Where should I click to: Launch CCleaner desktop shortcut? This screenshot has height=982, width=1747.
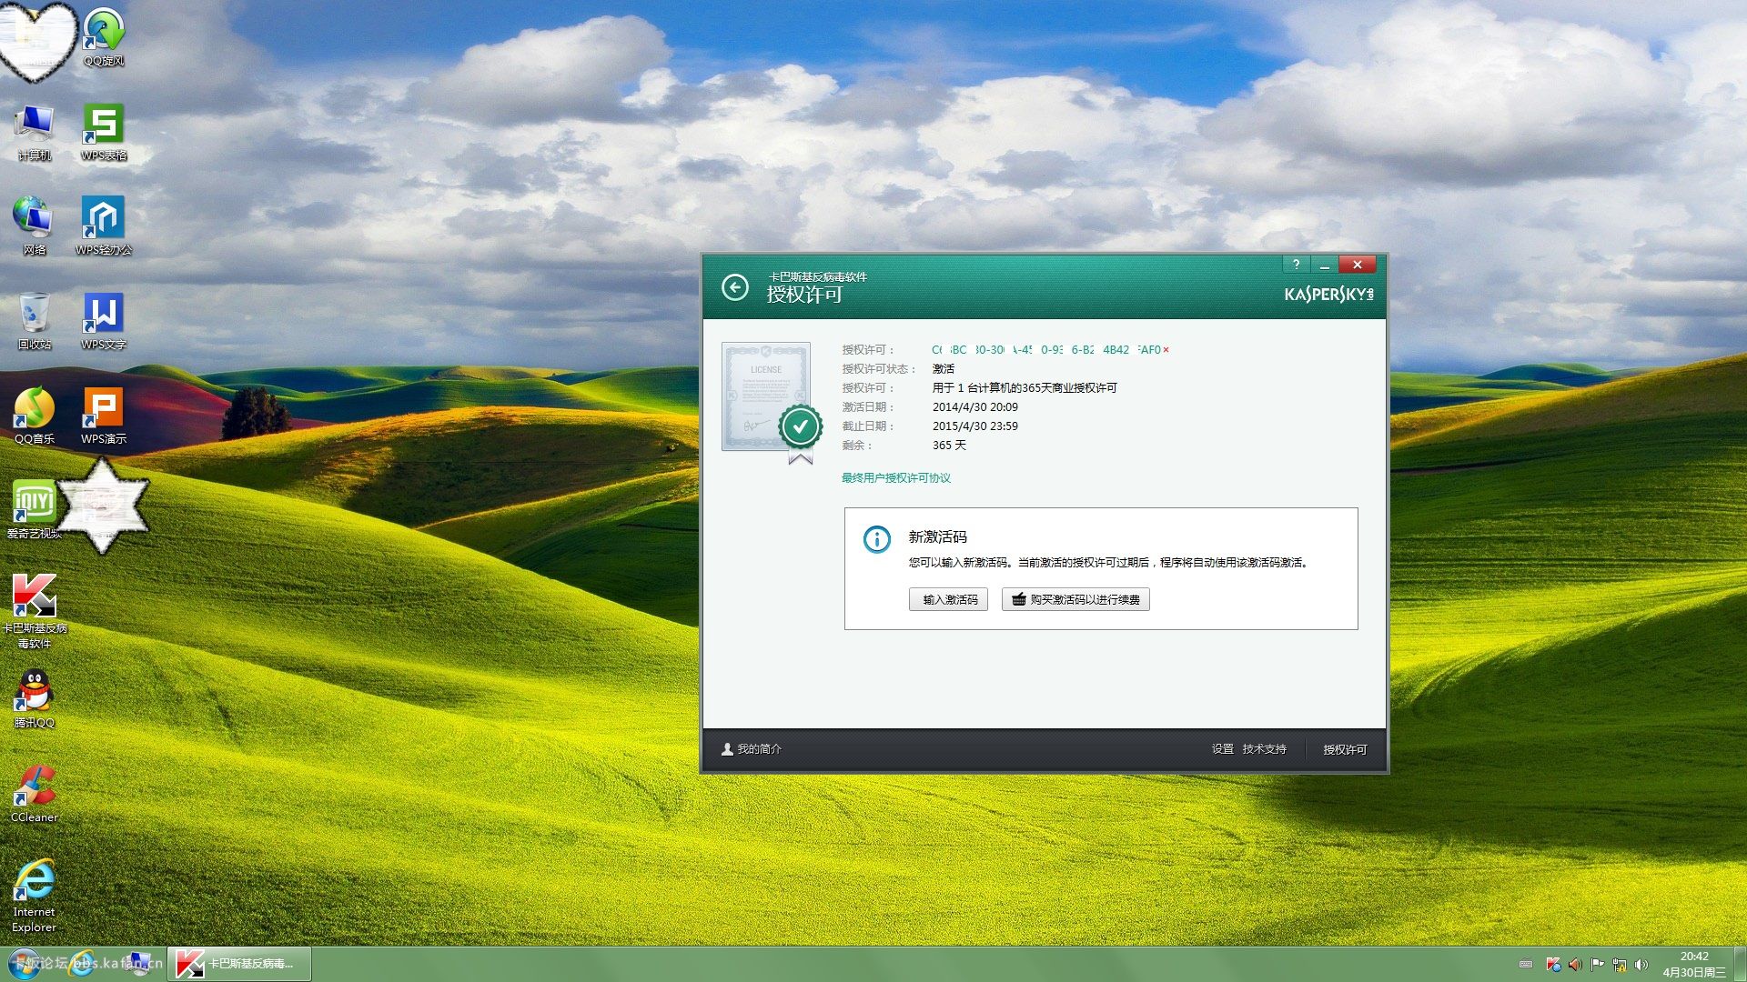(x=35, y=793)
